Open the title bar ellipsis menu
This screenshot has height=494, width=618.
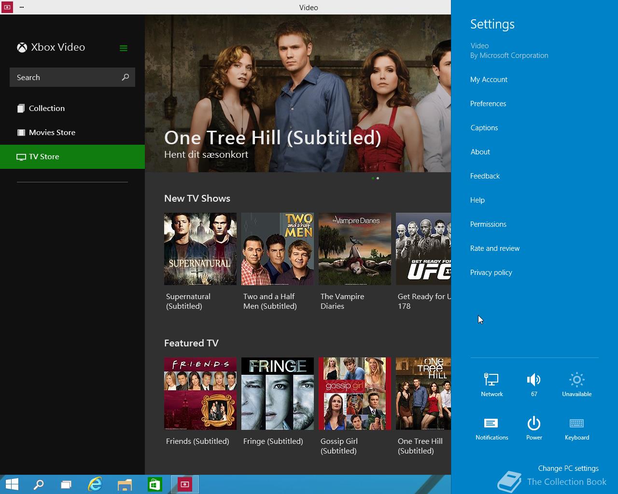tap(22, 7)
